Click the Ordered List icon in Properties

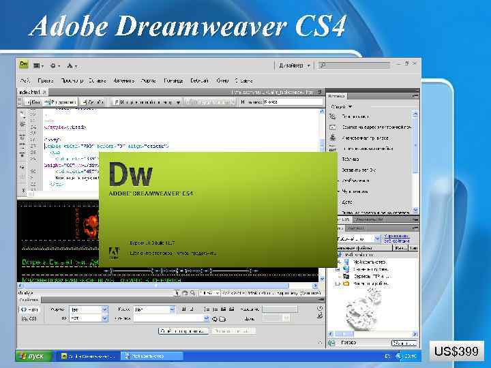pos(215,309)
